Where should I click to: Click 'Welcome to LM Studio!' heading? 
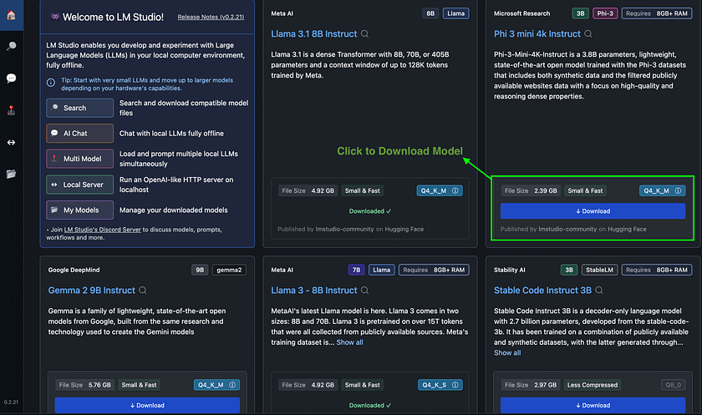pos(114,17)
